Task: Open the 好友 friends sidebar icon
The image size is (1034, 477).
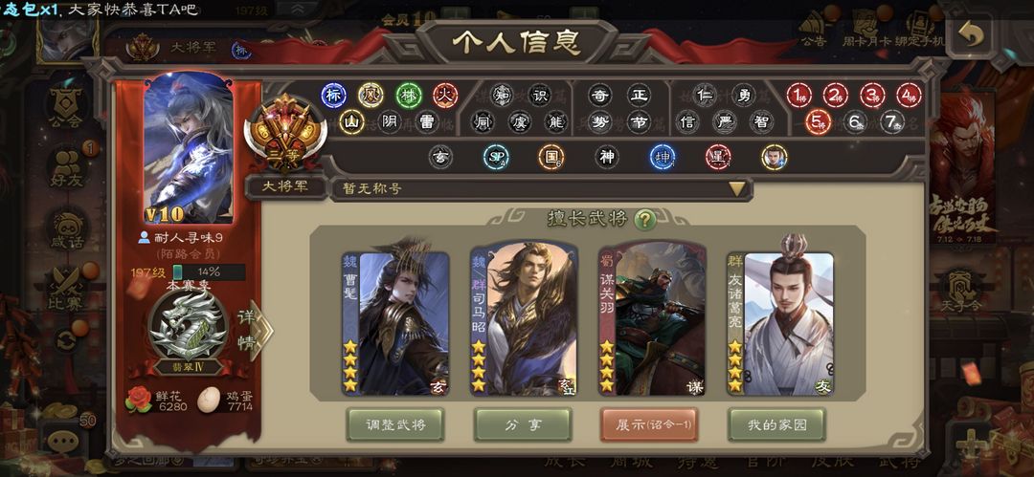Action: click(x=67, y=166)
